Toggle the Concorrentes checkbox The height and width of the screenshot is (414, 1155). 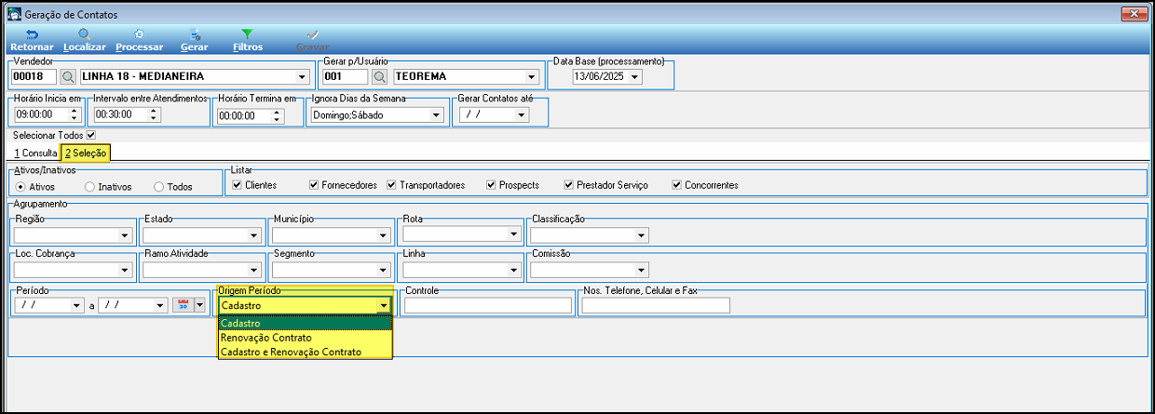point(676,185)
